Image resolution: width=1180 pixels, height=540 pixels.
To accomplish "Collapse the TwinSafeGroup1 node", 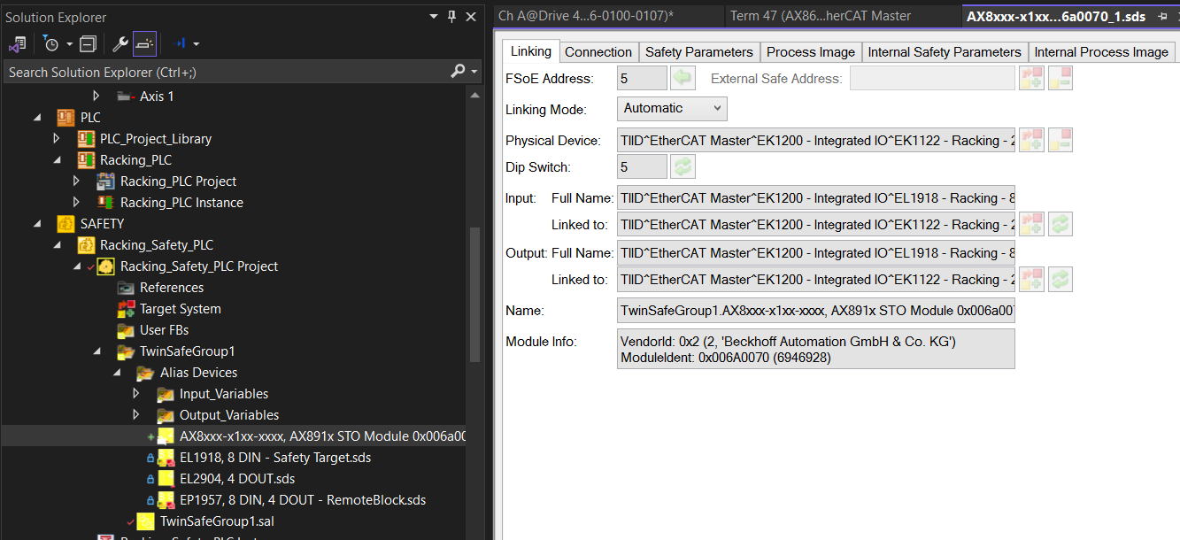I will click(x=97, y=351).
